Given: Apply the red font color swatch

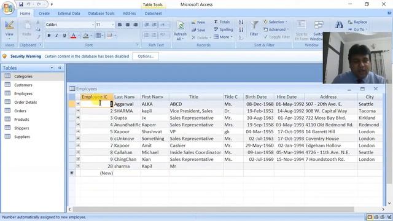Looking at the screenshot, I should pyautogui.click(x=73, y=36).
